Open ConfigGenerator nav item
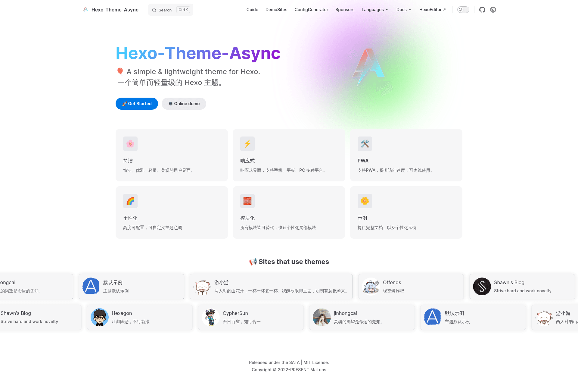The image size is (578, 383). pyautogui.click(x=311, y=10)
